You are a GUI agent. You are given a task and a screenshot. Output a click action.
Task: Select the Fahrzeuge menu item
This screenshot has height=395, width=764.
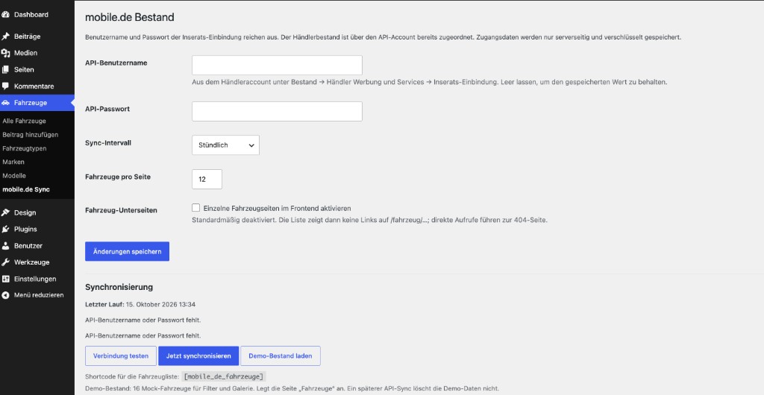[37, 103]
